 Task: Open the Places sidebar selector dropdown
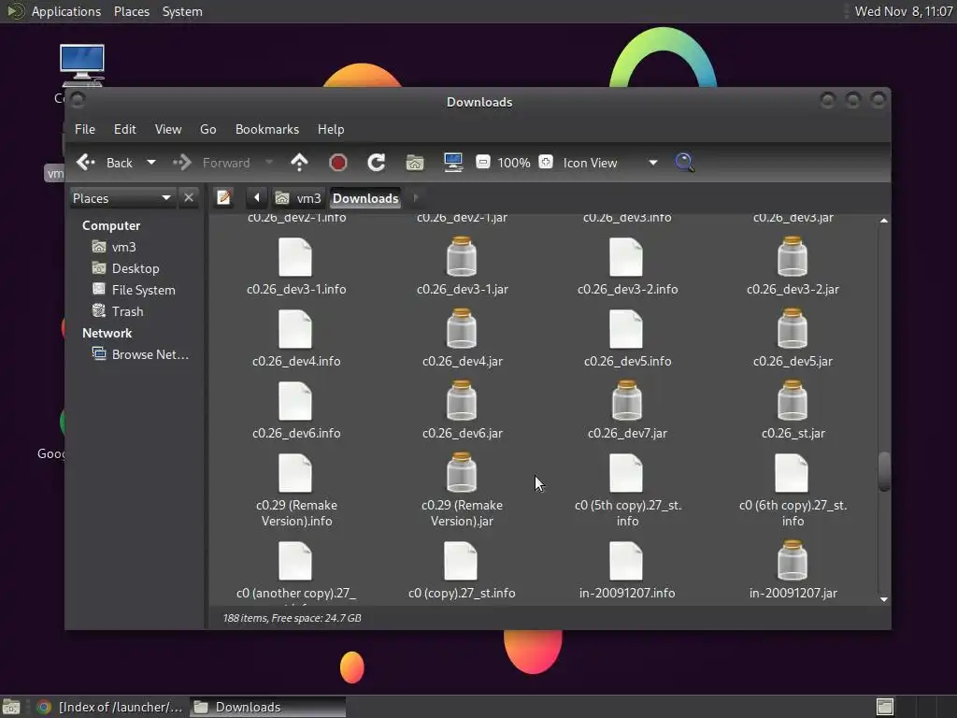(x=122, y=198)
